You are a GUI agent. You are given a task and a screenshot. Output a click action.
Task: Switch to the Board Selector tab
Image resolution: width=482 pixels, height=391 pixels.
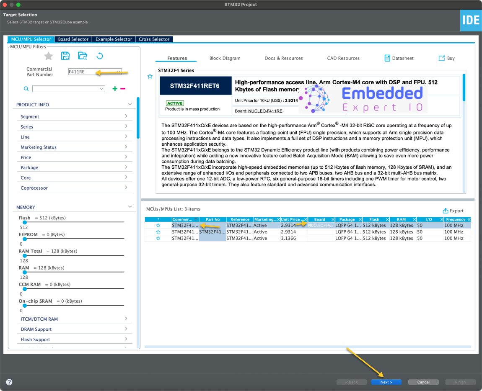[73, 39]
